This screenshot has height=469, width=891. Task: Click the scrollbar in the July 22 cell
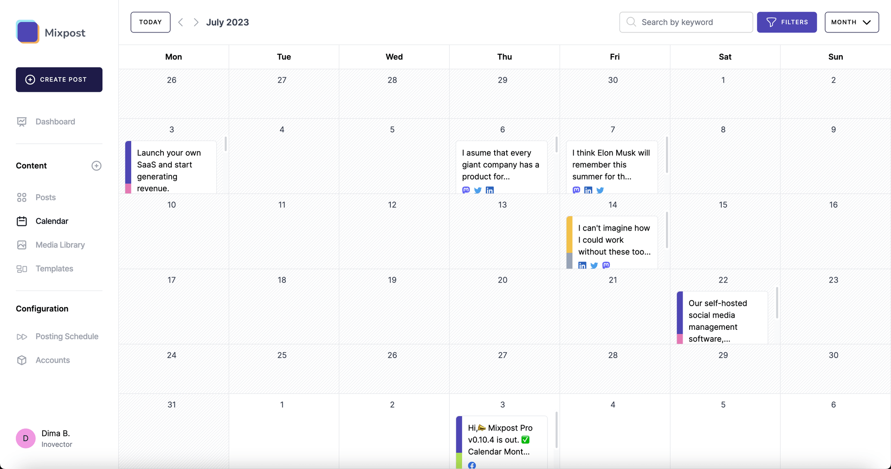click(777, 302)
